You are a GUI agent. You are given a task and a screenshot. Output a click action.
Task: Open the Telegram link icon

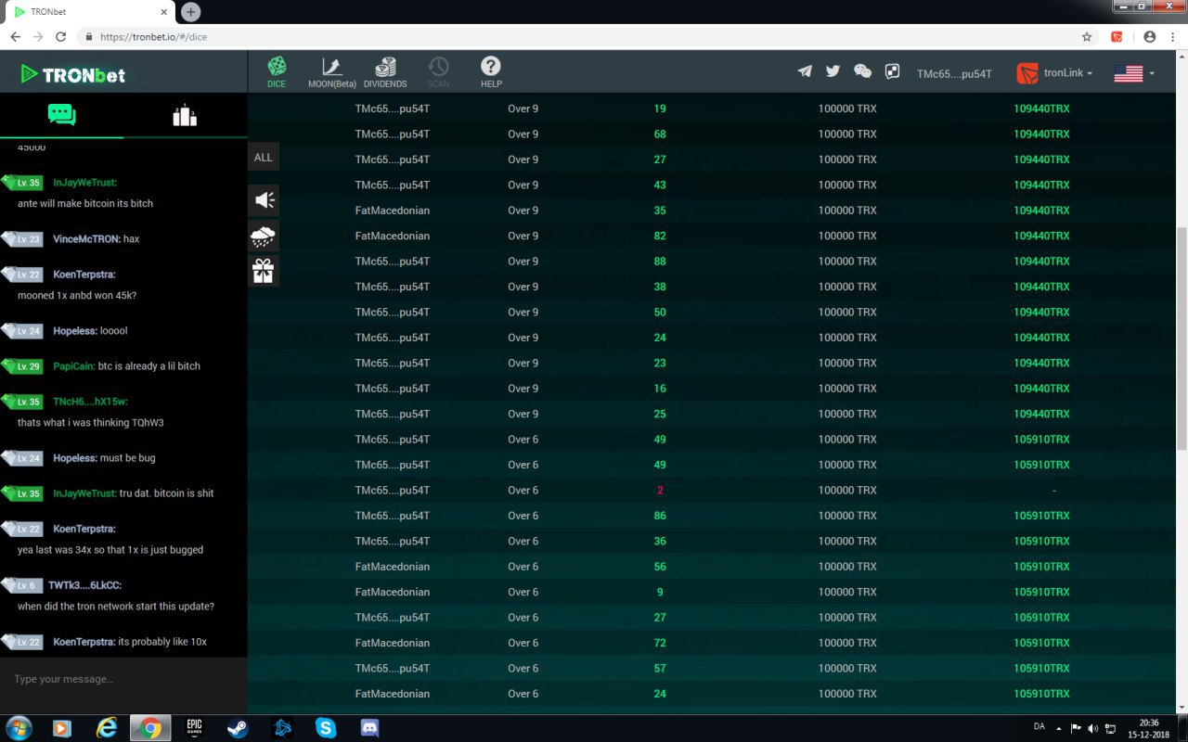tap(805, 71)
